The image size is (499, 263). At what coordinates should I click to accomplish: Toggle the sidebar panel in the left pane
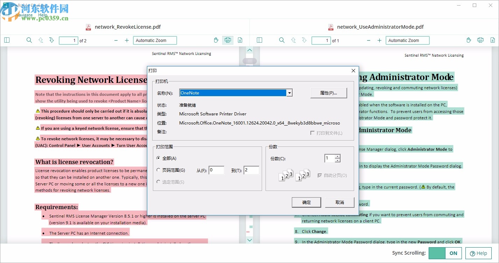7,40
